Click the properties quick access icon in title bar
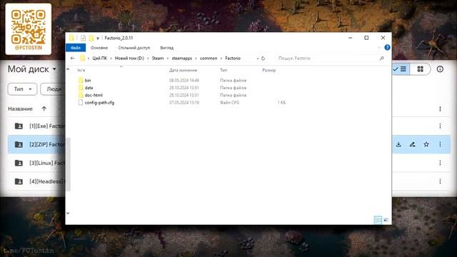This screenshot has height=257, width=457. 83,38
